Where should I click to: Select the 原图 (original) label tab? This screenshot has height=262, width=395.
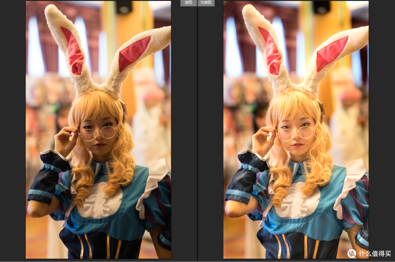click(188, 3)
